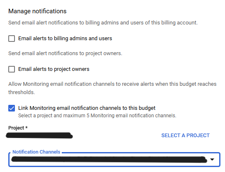This screenshot has height=172, width=225.
Task: Click the redacted selected notification channel value
Action: click(x=109, y=160)
